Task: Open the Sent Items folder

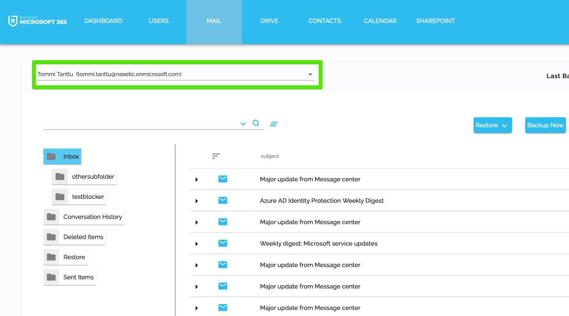Action: point(70,277)
